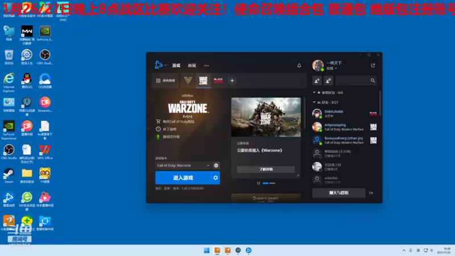Open game settings gear beside play button
Screen dimensions: 455x256
pyautogui.click(x=216, y=177)
